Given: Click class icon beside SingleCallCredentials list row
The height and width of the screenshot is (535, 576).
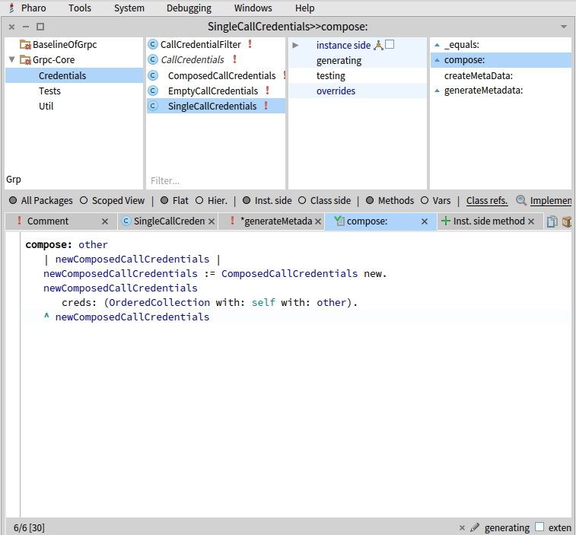Looking at the screenshot, I should click(153, 107).
